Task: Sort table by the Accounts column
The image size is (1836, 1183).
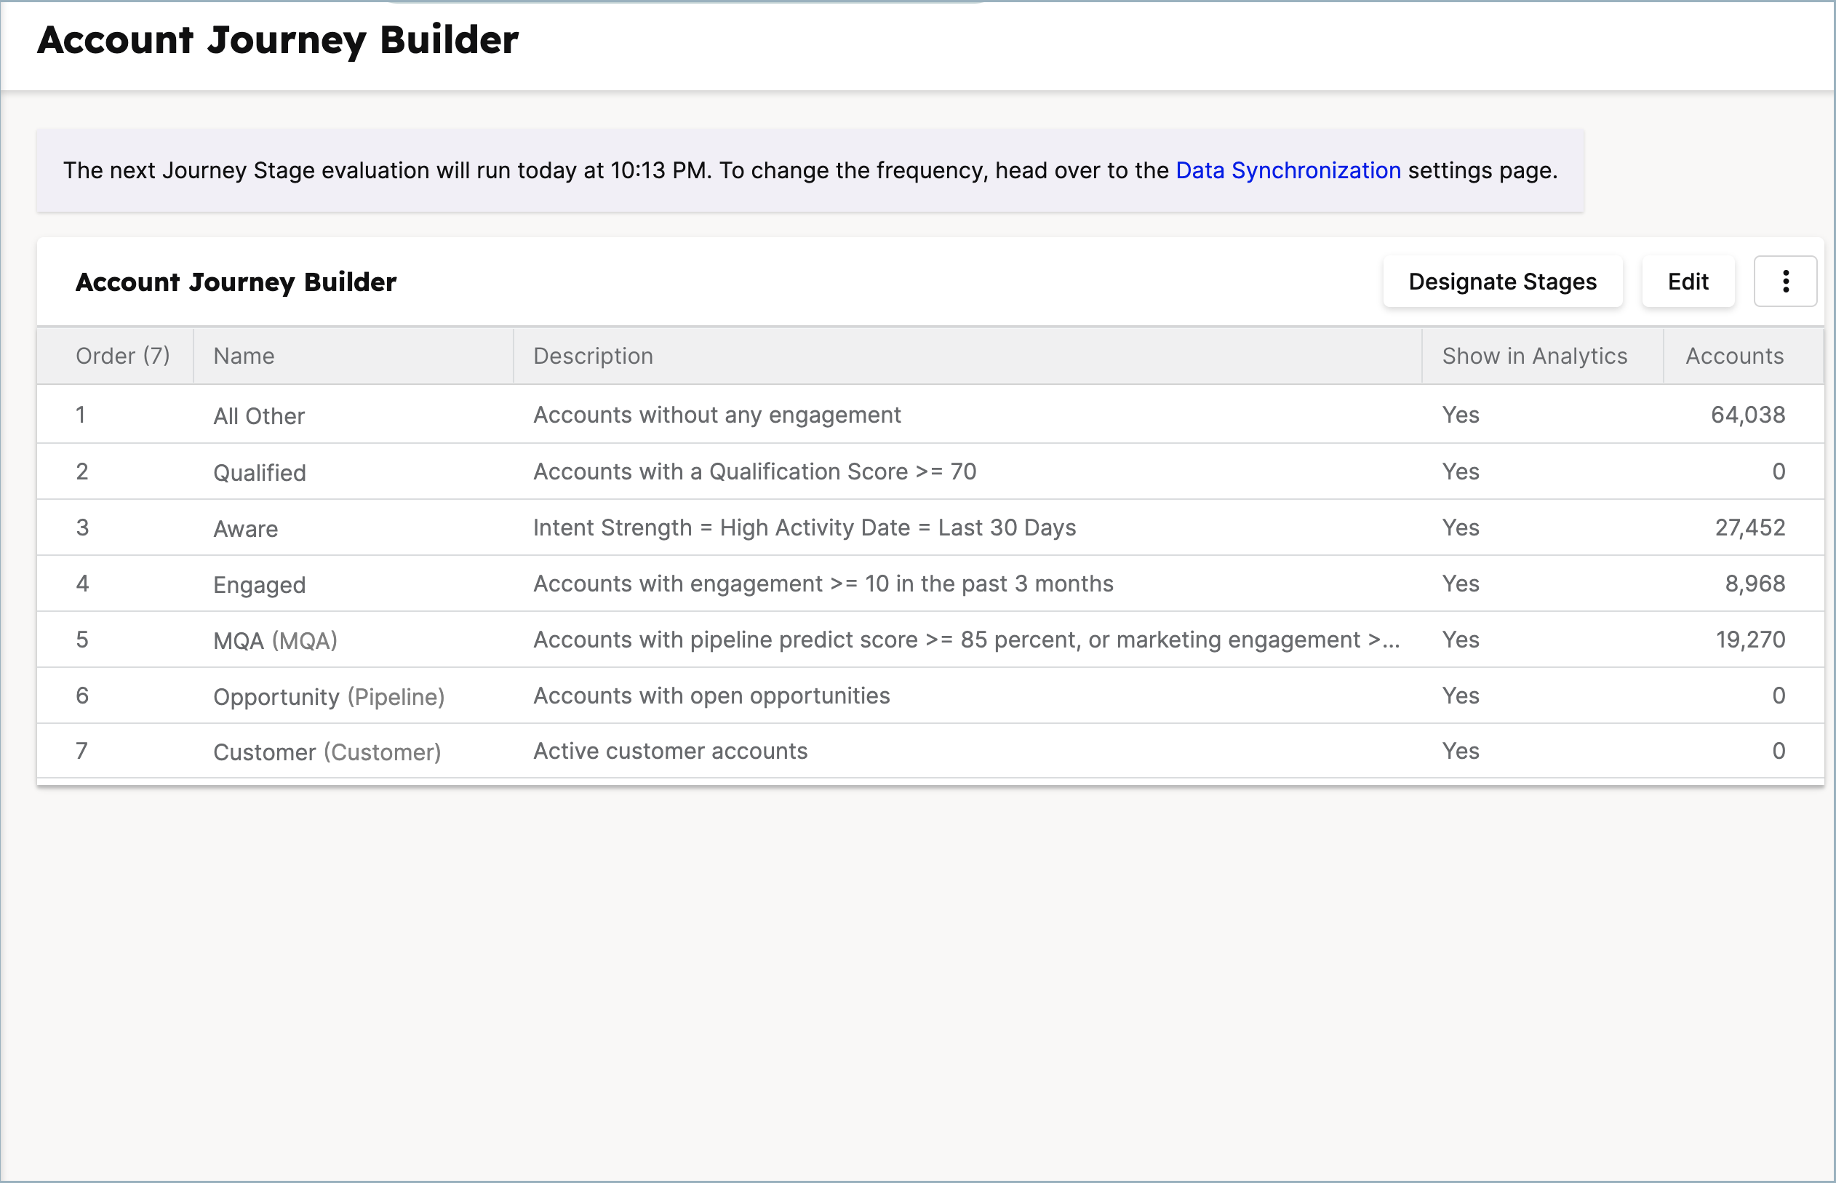Action: click(x=1734, y=355)
